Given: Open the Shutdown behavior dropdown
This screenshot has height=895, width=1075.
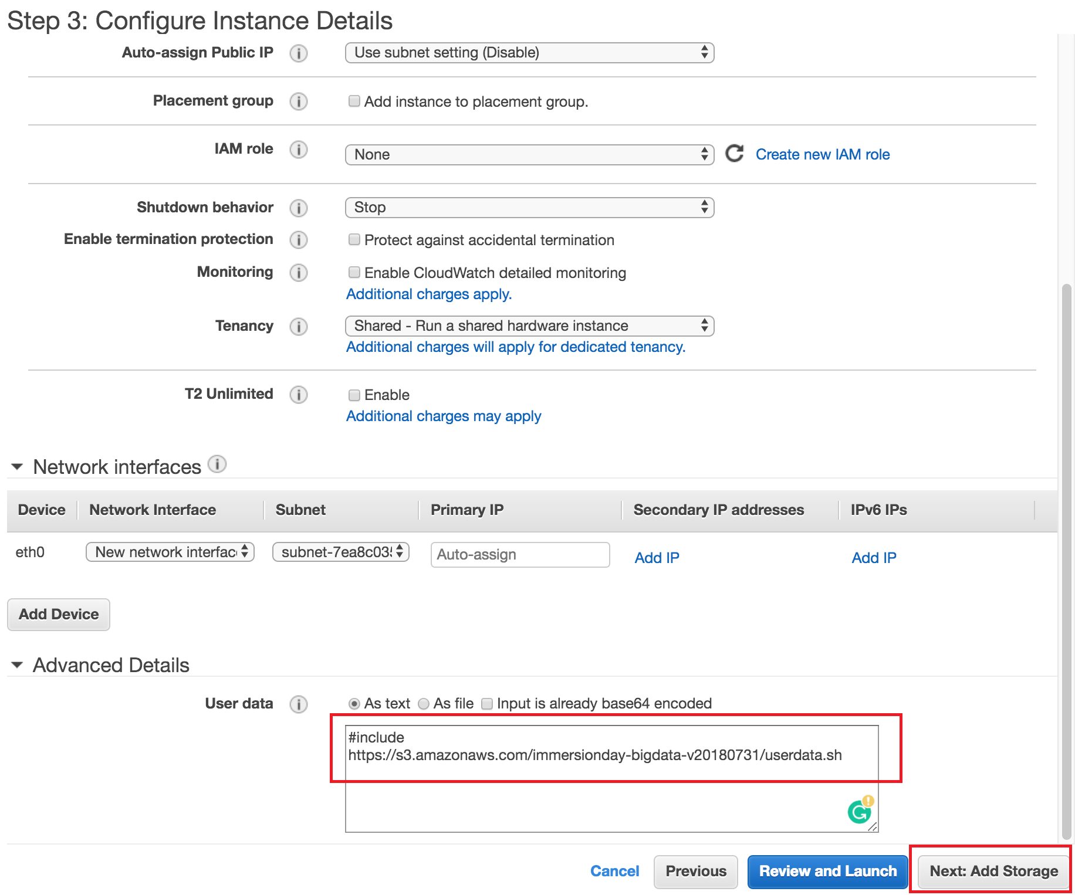Looking at the screenshot, I should pos(529,208).
